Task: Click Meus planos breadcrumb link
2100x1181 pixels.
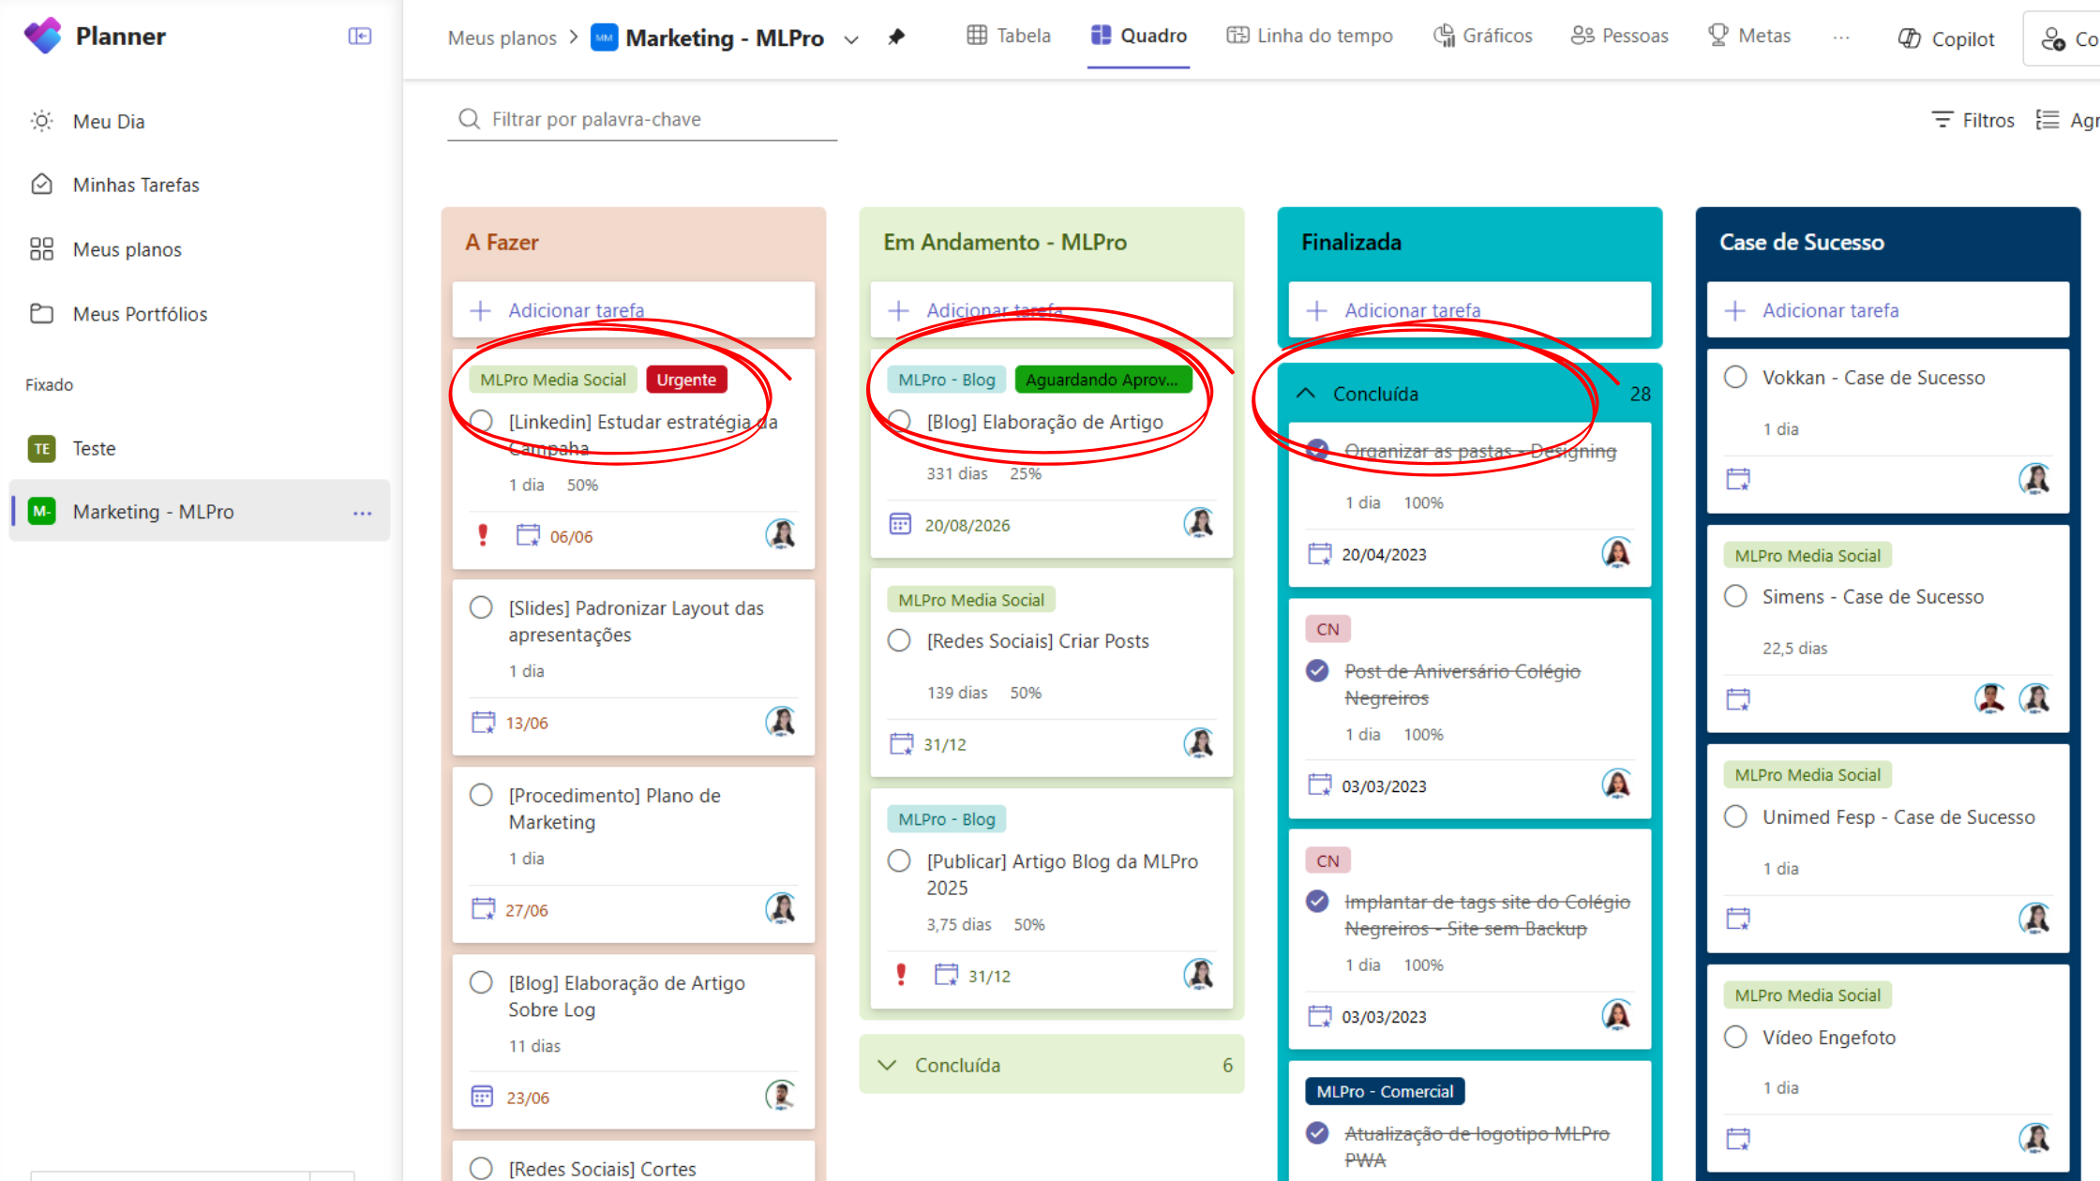Action: click(x=502, y=38)
